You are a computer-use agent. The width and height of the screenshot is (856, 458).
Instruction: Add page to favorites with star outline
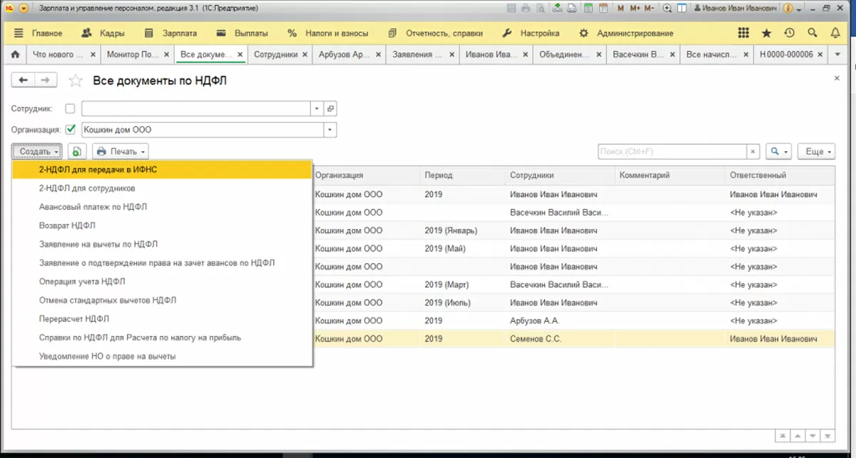tap(76, 81)
